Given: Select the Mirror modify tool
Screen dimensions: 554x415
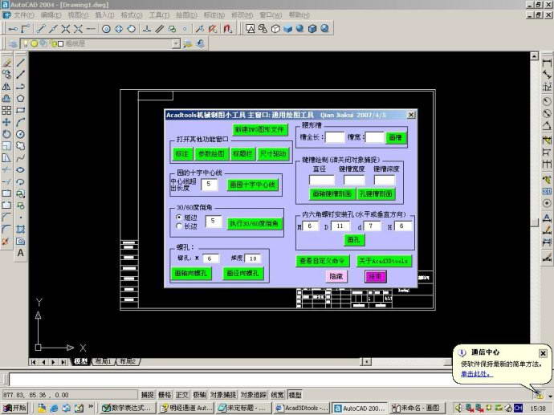Looking at the screenshot, I should (6, 87).
